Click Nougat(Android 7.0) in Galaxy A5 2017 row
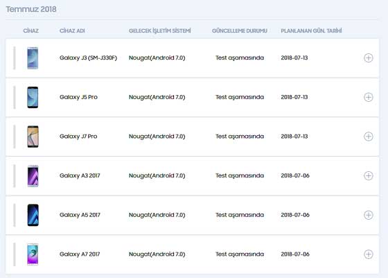 click(157, 215)
